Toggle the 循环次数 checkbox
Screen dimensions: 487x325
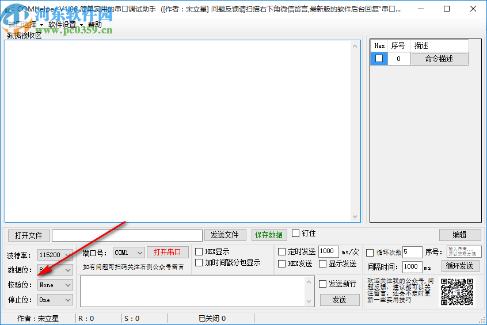coord(370,253)
